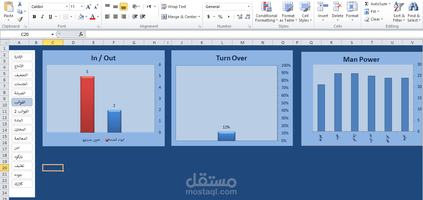This screenshot has height=200, width=423.
Task: Click the الانتاج department button
Action: click(x=22, y=66)
